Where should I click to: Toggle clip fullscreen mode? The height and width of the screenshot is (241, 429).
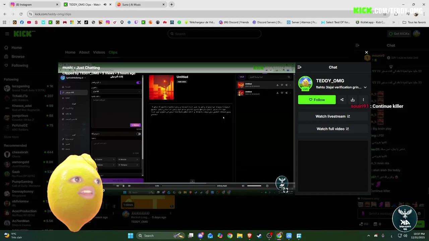(286, 190)
